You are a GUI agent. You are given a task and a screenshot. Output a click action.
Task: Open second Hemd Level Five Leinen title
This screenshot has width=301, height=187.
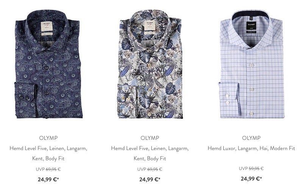(x=150, y=153)
